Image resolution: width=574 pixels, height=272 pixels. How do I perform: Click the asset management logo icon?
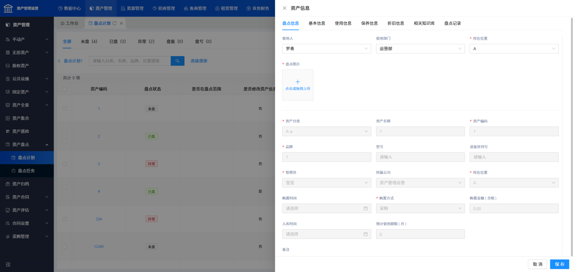8,8
